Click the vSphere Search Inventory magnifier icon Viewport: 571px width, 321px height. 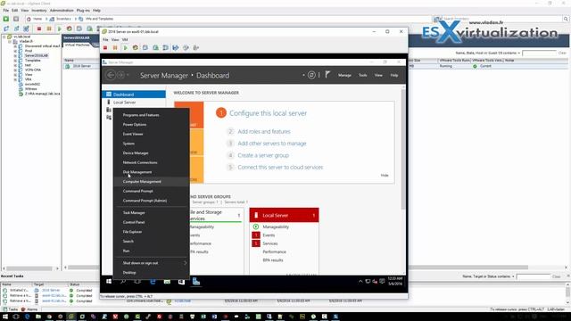[x=566, y=19]
